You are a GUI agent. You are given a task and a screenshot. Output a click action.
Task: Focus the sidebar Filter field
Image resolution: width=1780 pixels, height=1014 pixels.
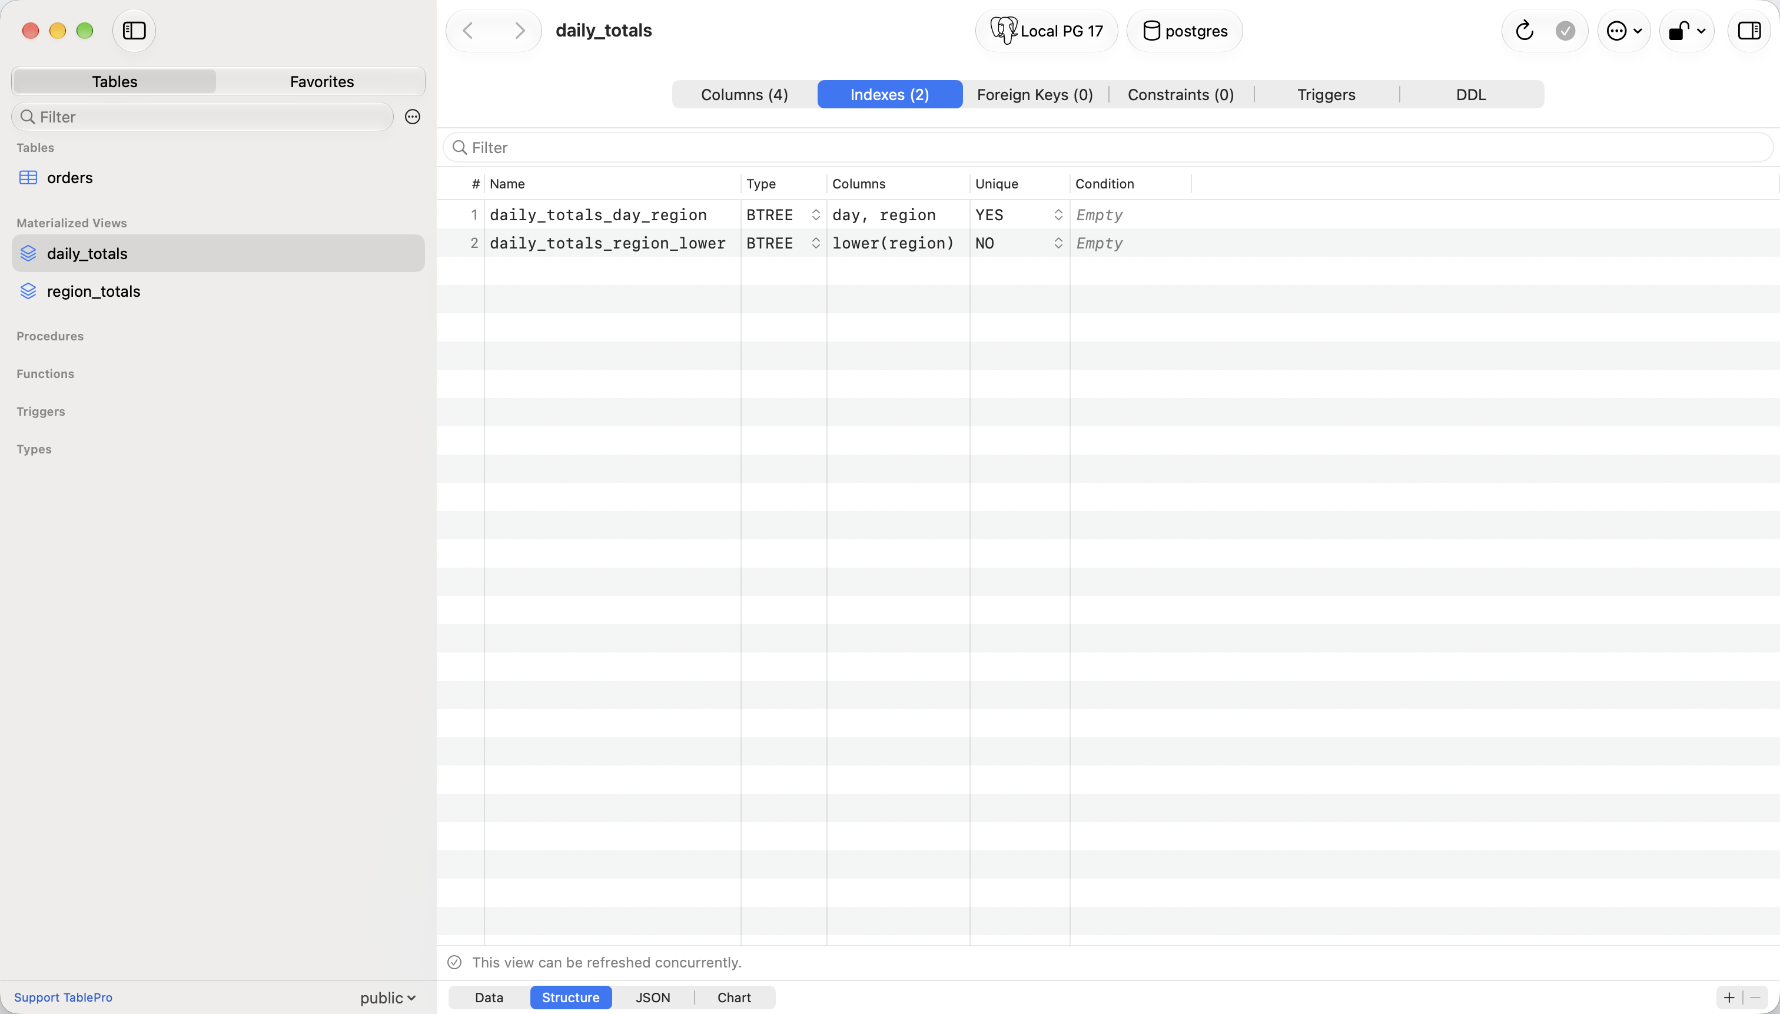[x=202, y=117]
